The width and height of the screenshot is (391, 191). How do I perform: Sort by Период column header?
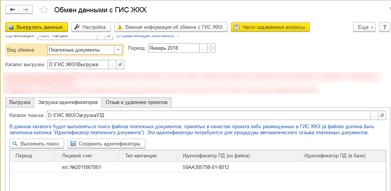33,156
